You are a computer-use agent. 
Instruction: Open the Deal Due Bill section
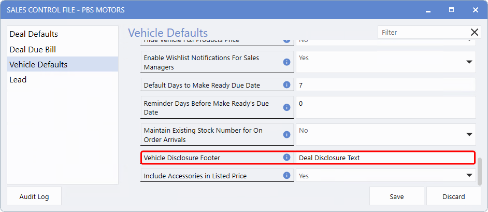pyautogui.click(x=33, y=49)
